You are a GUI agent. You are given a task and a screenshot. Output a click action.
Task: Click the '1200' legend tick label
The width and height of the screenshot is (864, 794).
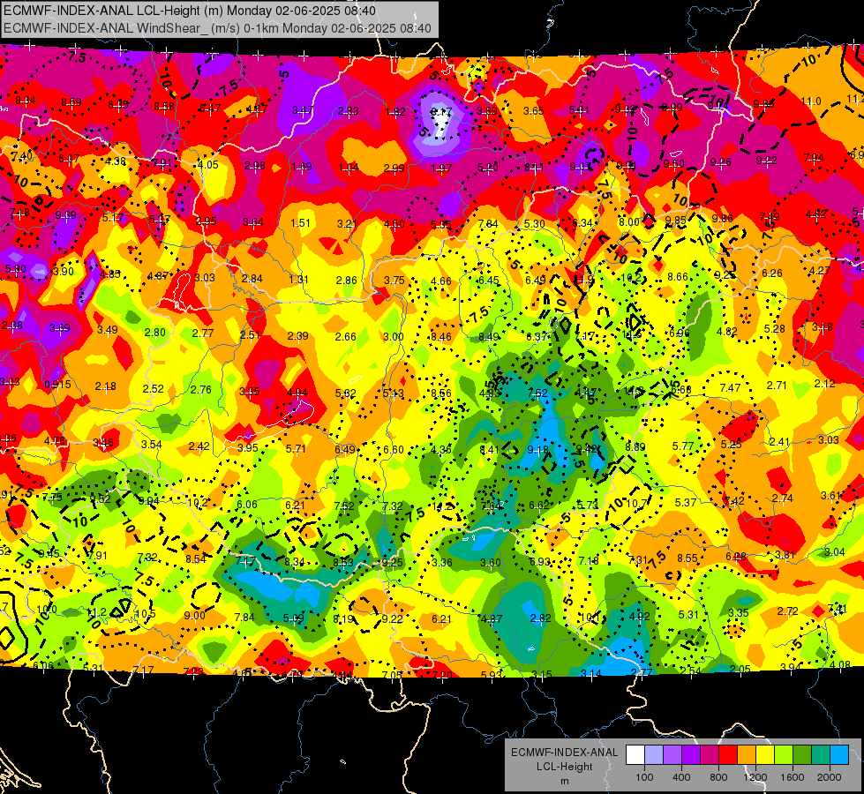[755, 777]
